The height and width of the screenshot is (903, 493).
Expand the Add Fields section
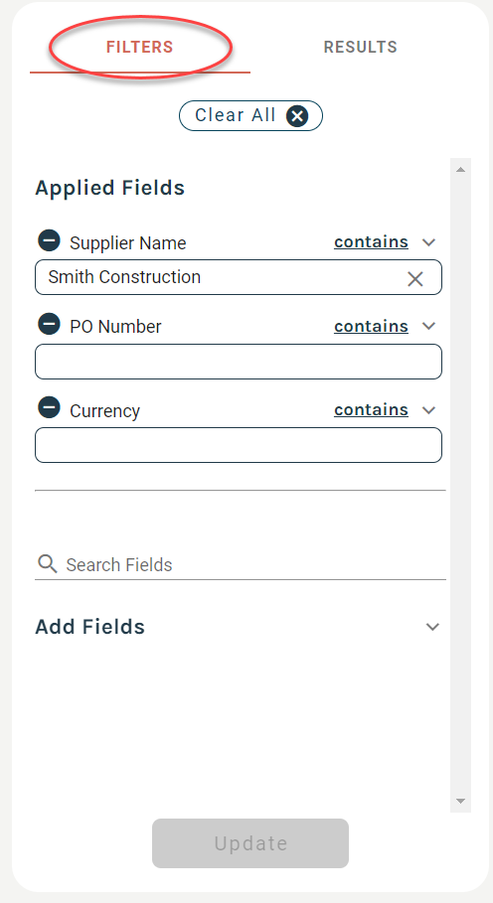tap(432, 627)
